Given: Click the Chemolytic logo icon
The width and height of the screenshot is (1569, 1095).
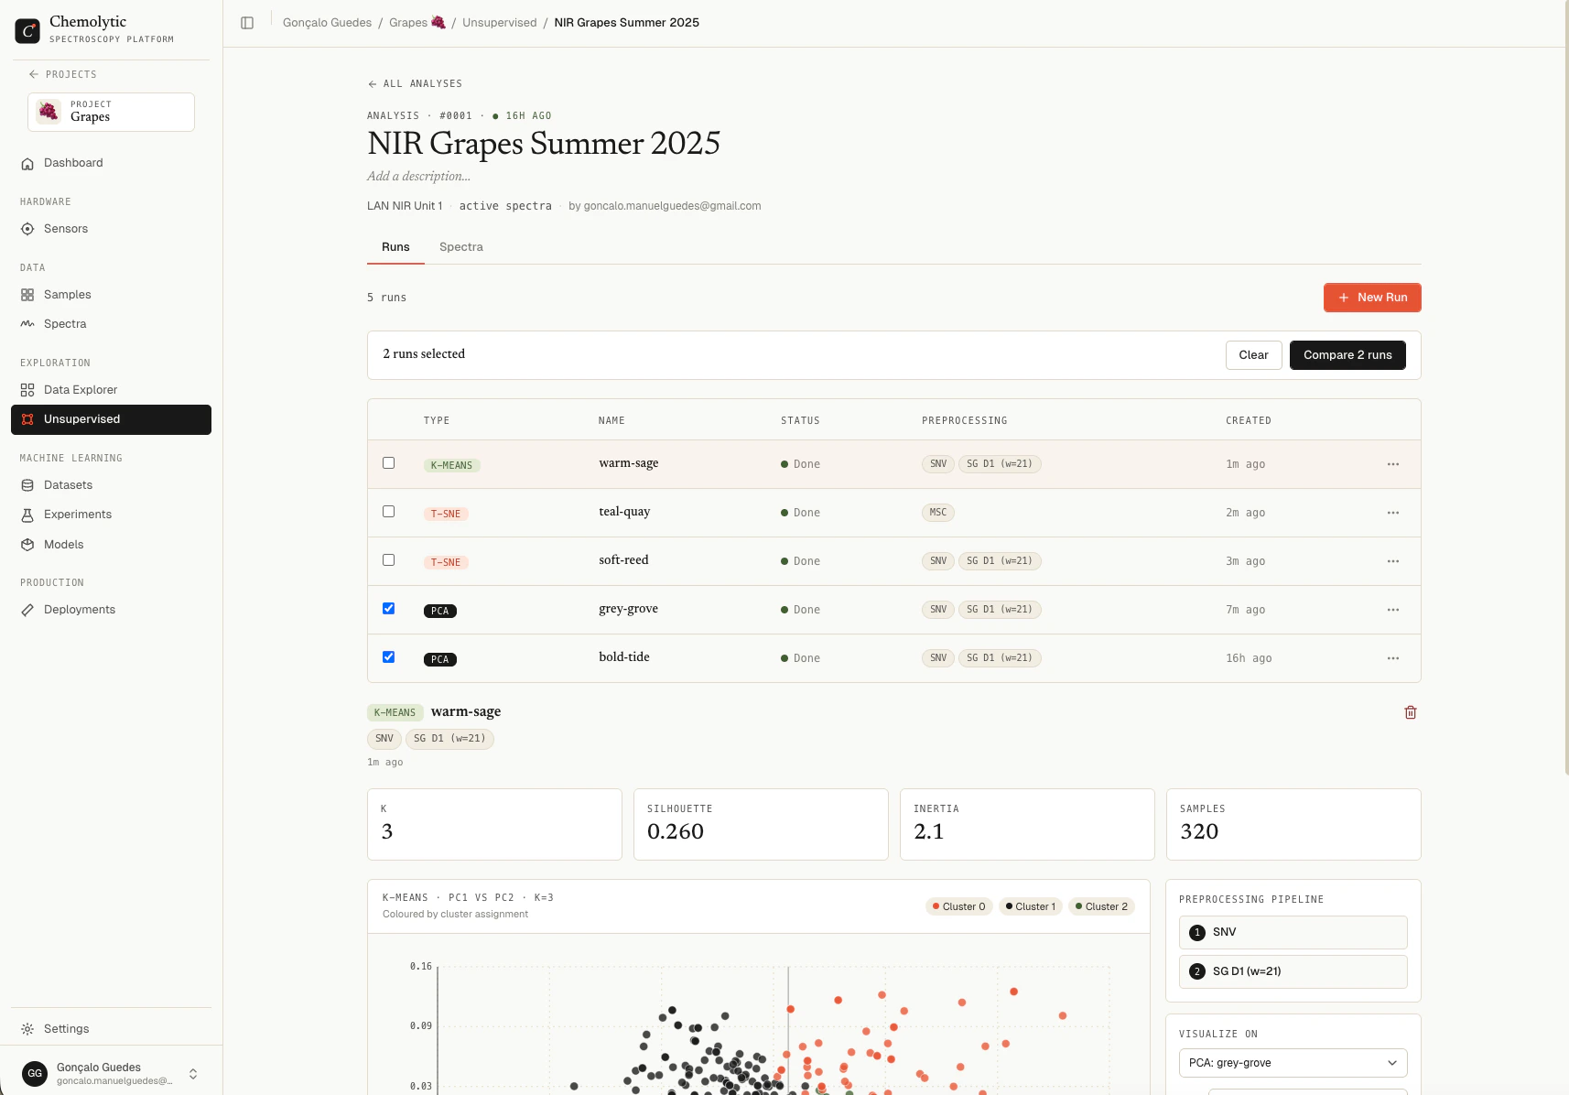Looking at the screenshot, I should click(27, 30).
